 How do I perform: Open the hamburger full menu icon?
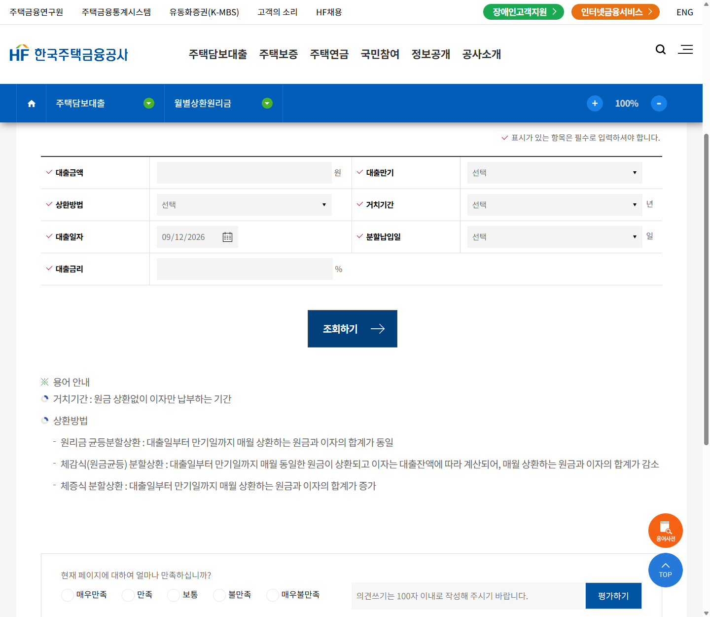[x=685, y=49]
